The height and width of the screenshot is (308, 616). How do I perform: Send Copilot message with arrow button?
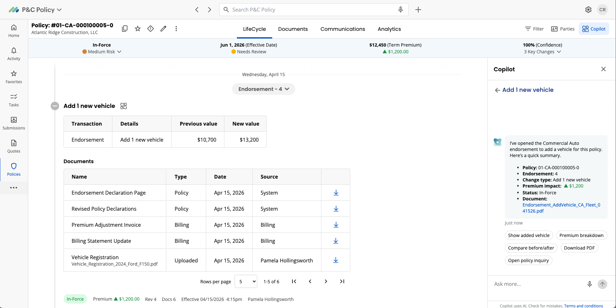pos(603,284)
